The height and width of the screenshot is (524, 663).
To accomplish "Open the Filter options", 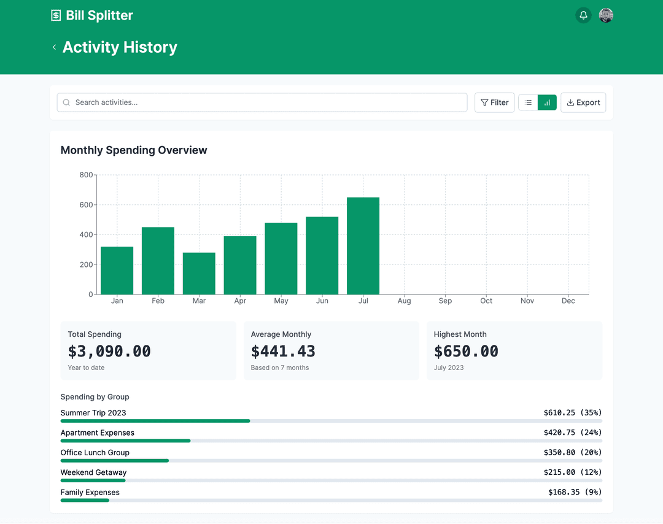I will [494, 102].
